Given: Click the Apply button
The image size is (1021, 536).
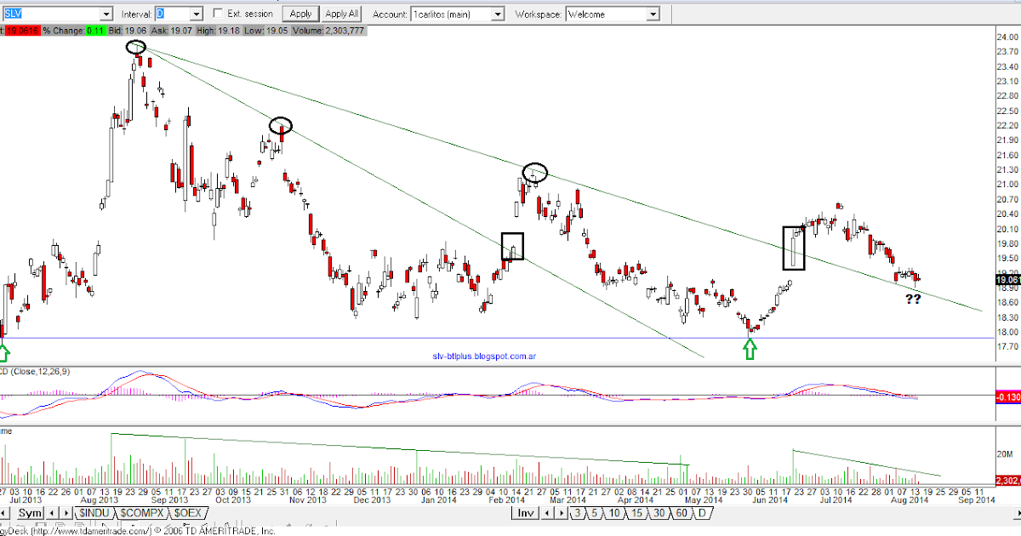Looking at the screenshot, I should (299, 14).
